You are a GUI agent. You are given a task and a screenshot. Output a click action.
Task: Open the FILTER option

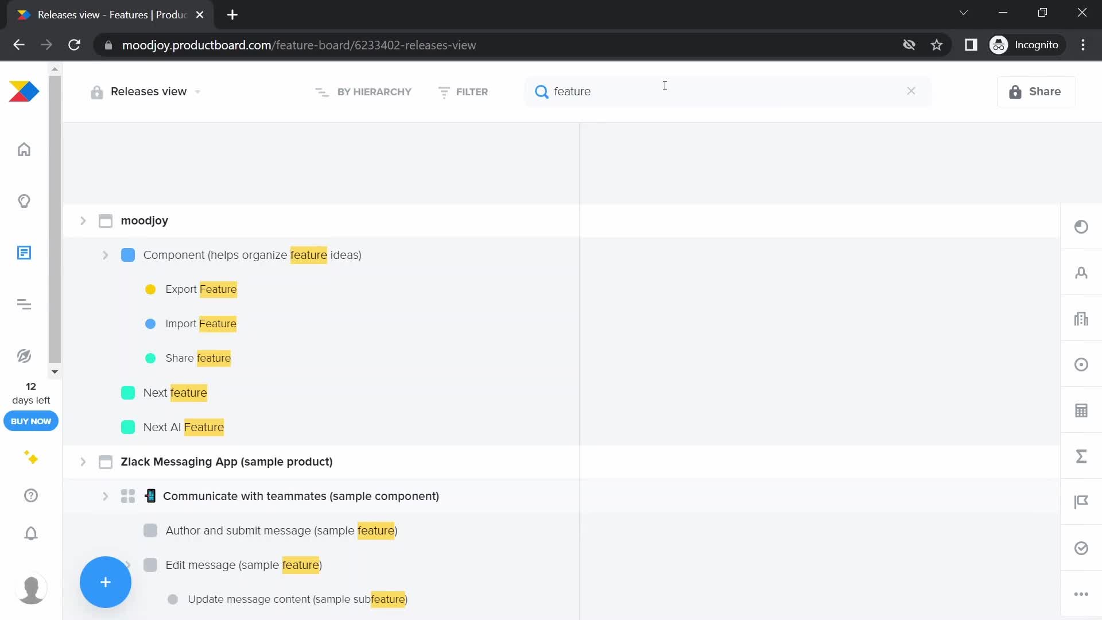click(463, 92)
